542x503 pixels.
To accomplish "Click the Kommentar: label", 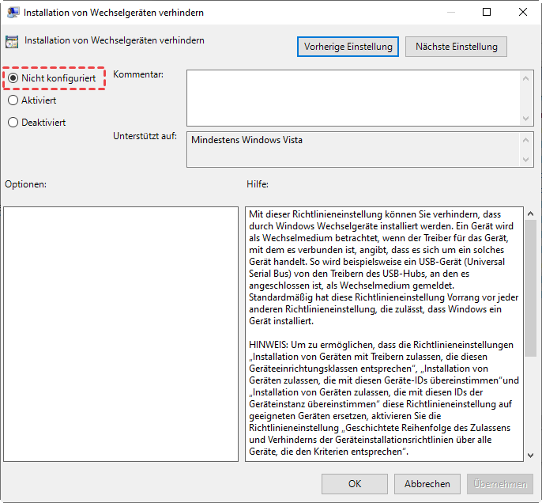I will tap(138, 74).
